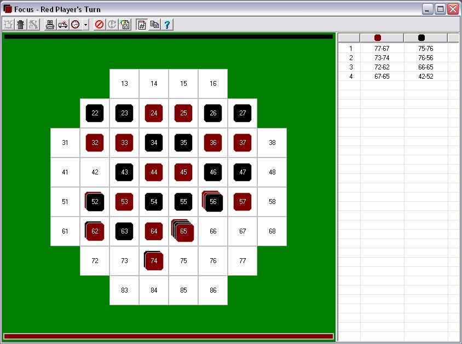Click the black piece on square 55
The width and height of the screenshot is (462, 344).
pos(183,202)
